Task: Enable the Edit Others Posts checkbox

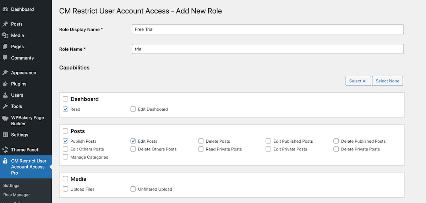Action: coord(65,149)
